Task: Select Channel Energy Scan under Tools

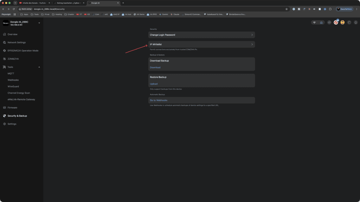Action: click(x=19, y=93)
